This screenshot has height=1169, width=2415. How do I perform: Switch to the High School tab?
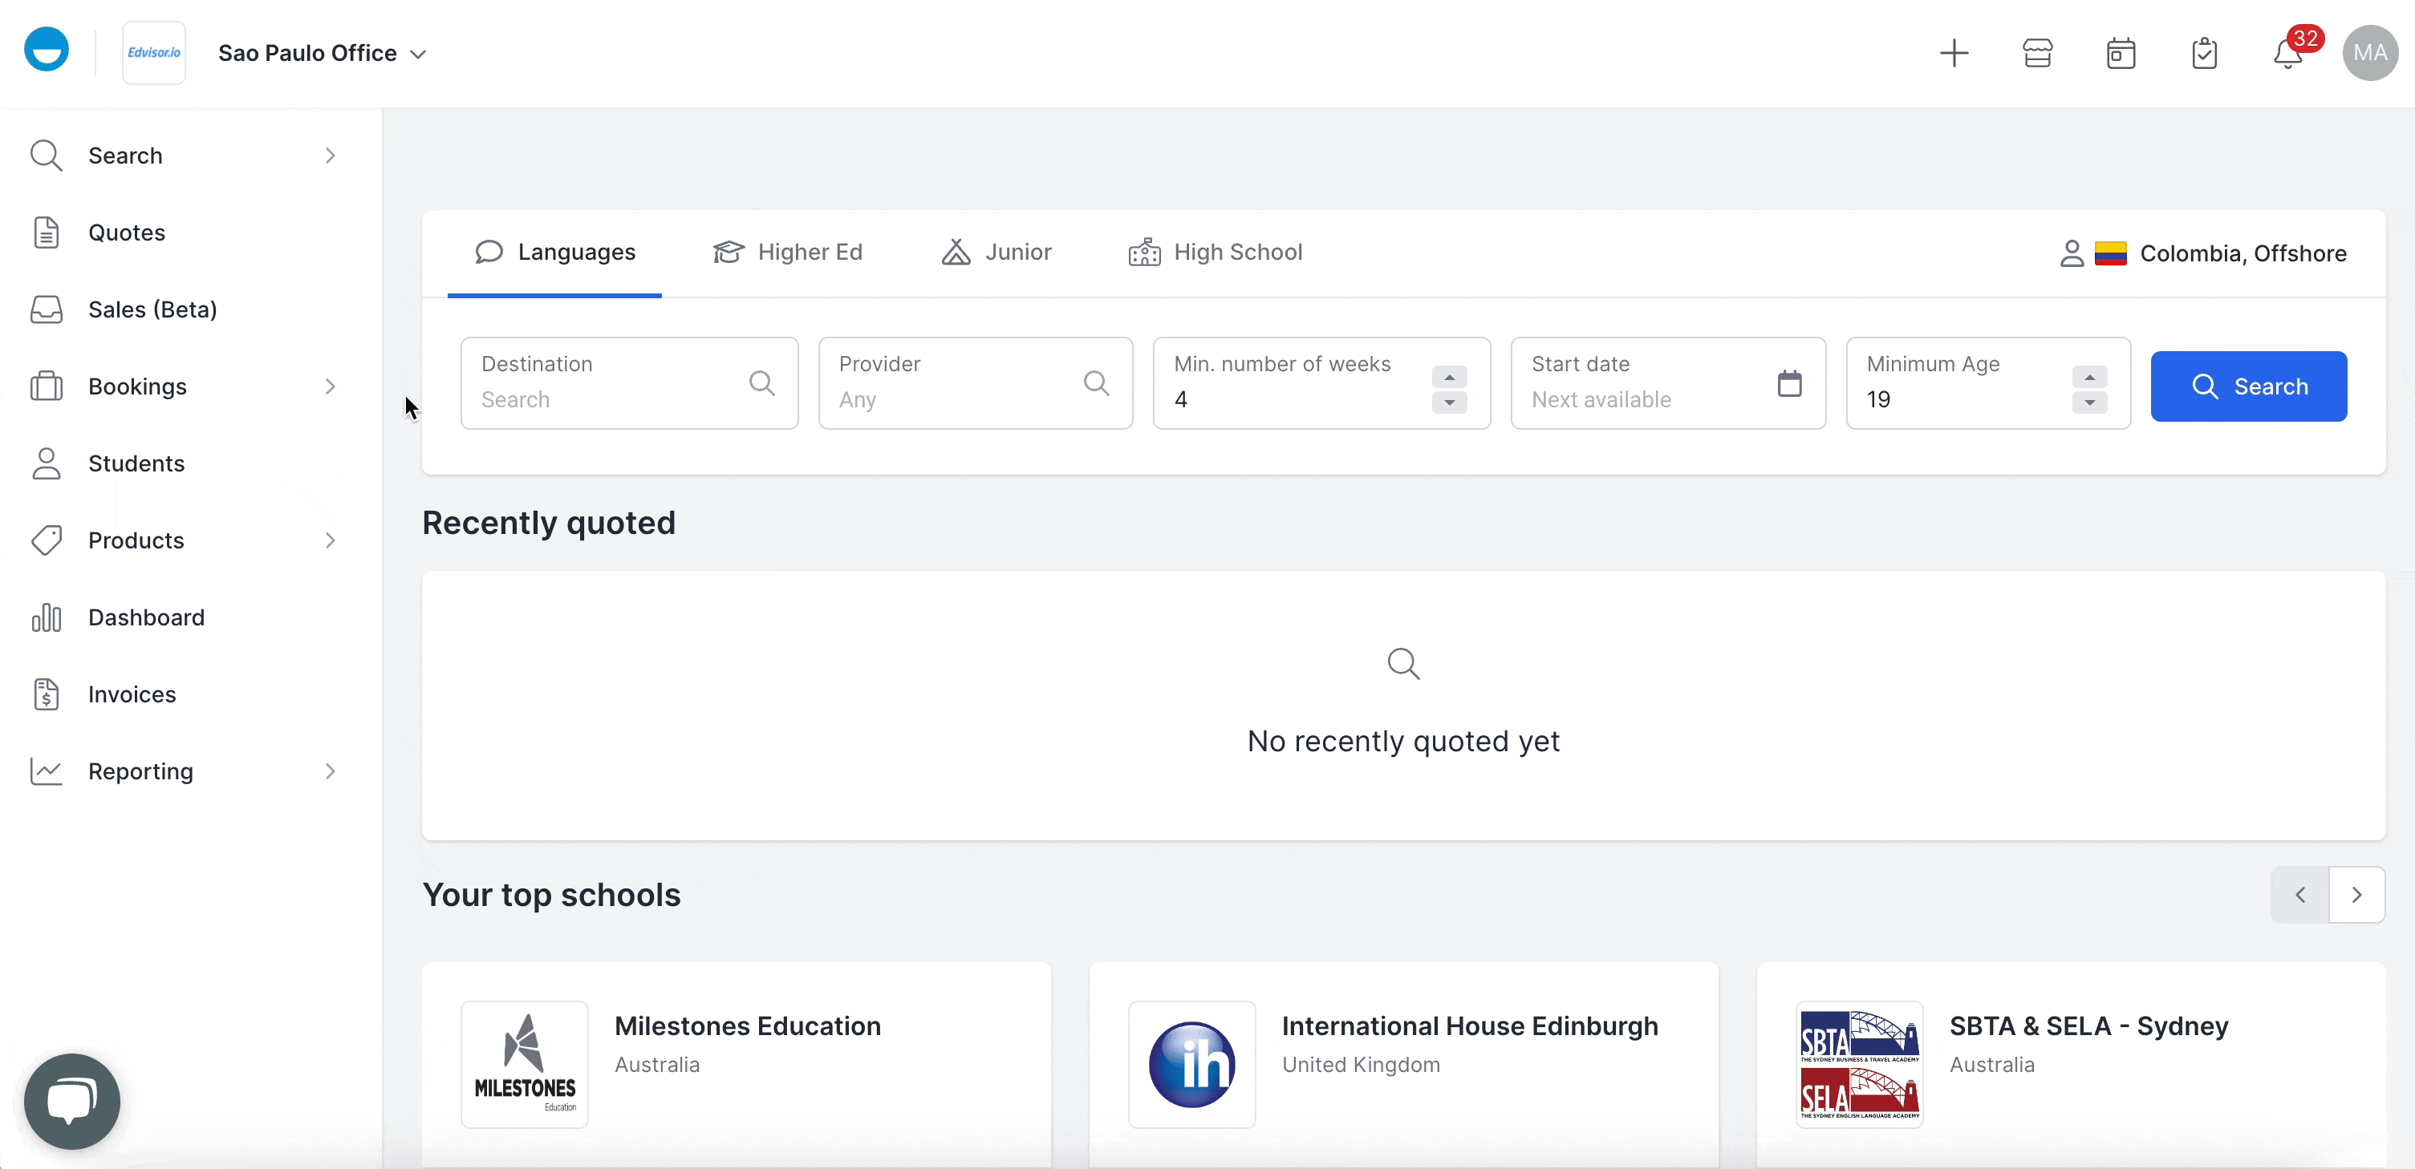pyautogui.click(x=1216, y=251)
